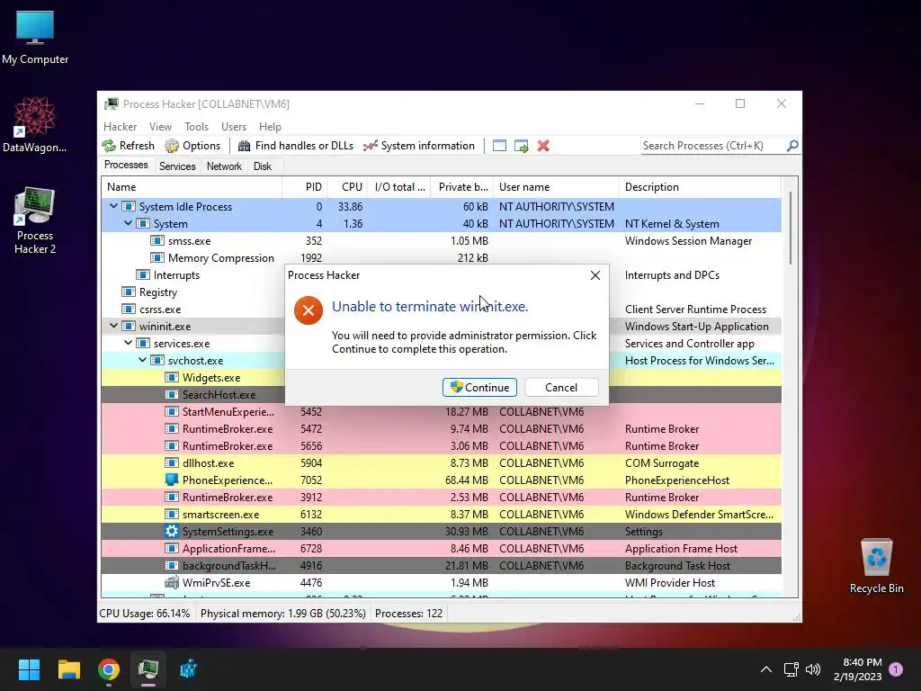
Task: Click red X terminate toolbar icon
Action: [x=543, y=146]
